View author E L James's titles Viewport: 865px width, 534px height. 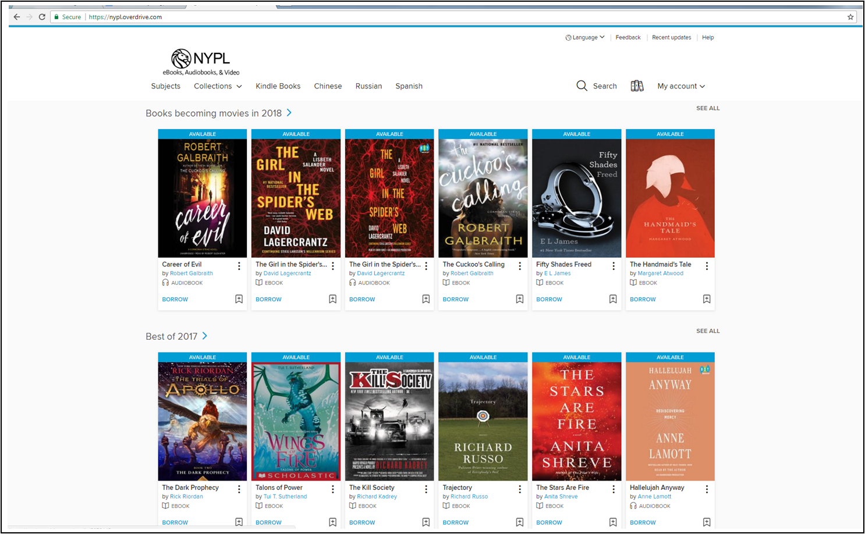pos(558,273)
